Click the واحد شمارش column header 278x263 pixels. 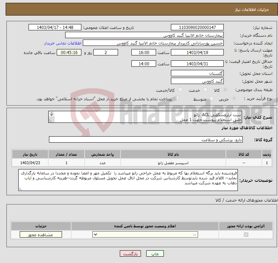click(103, 154)
